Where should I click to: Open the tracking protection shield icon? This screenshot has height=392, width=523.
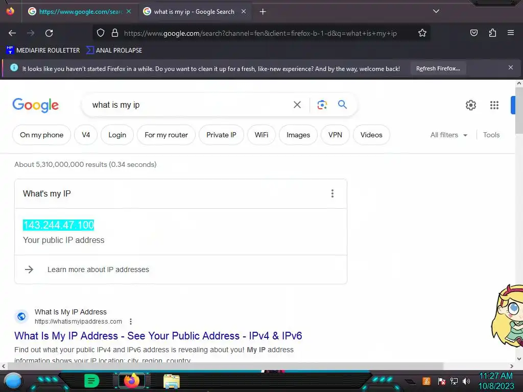click(101, 33)
